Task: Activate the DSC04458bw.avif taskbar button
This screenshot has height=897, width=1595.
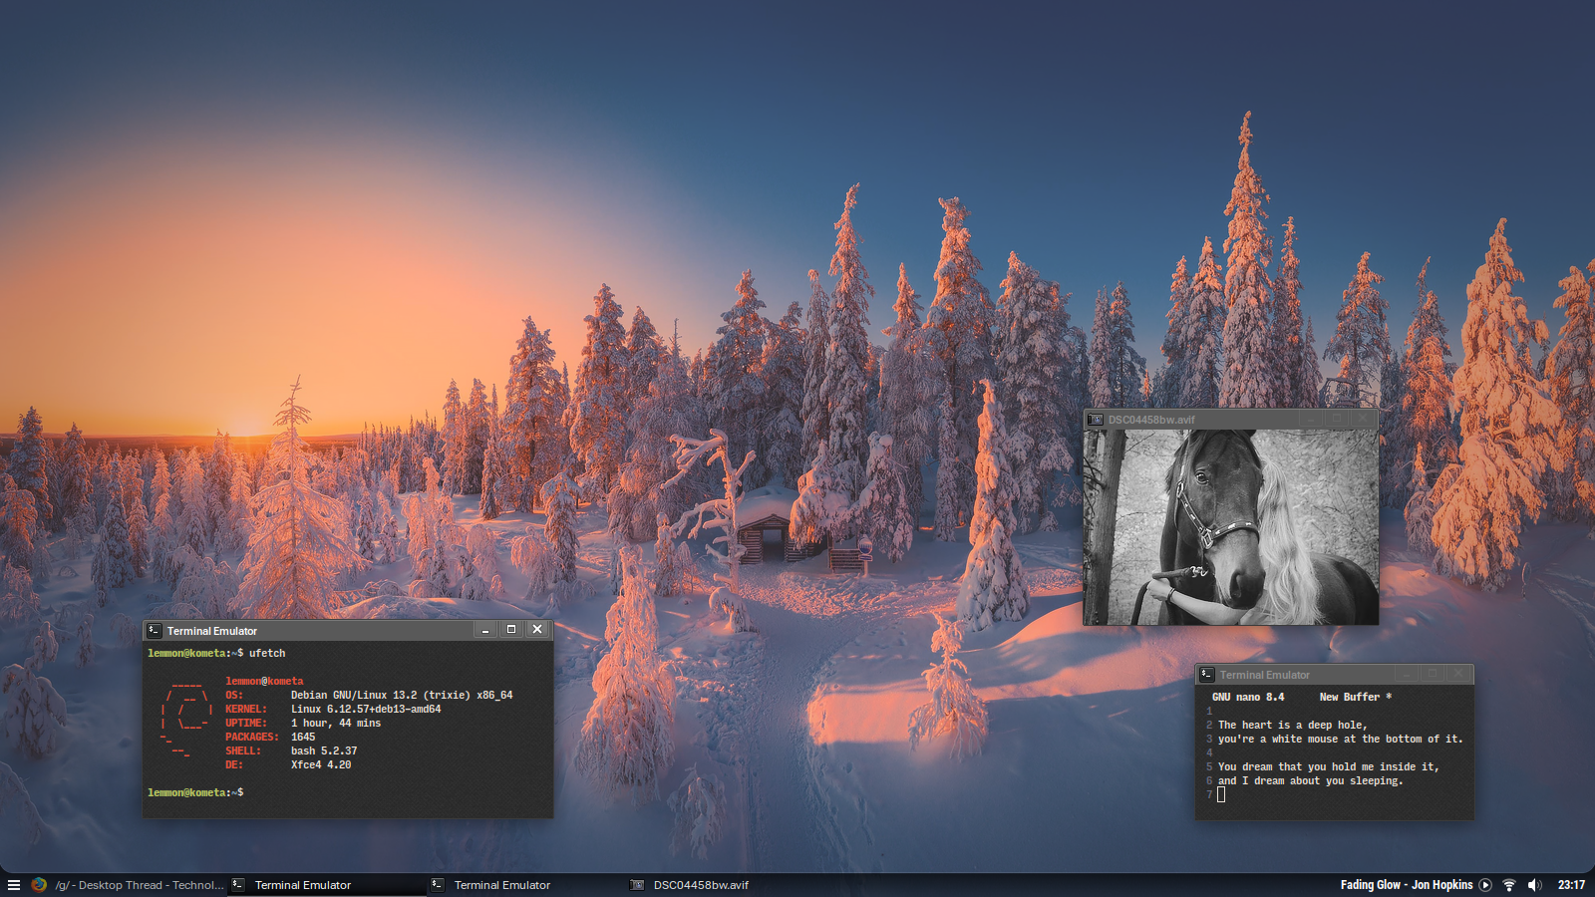Action: [x=726, y=885]
